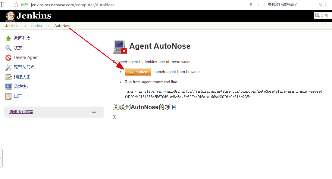Click the Launch agent from browser text
Viewport: 332px width, 179px height.
click(x=176, y=72)
